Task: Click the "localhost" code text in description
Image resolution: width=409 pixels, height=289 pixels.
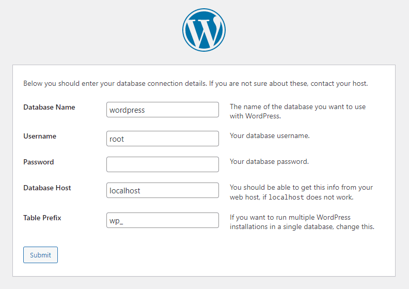Action: pos(285,197)
